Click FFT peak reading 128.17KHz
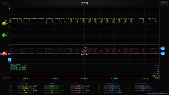Screen dimensions: 169x95 [18, 70]
